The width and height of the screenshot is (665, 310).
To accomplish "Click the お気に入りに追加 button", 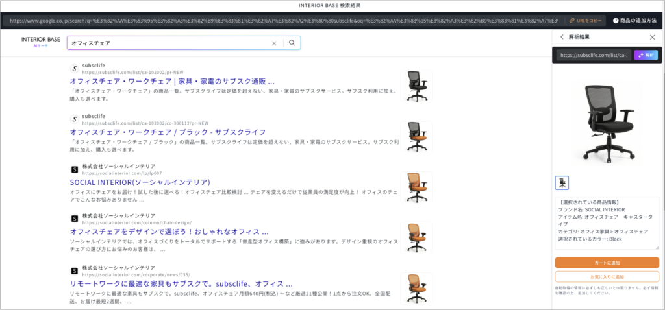I will (607, 276).
